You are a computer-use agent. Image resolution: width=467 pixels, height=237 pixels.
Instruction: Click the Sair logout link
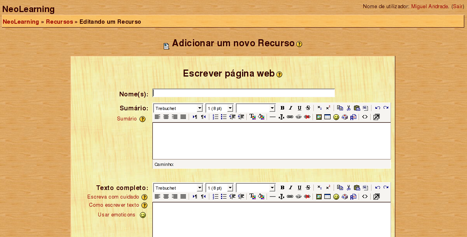458,6
